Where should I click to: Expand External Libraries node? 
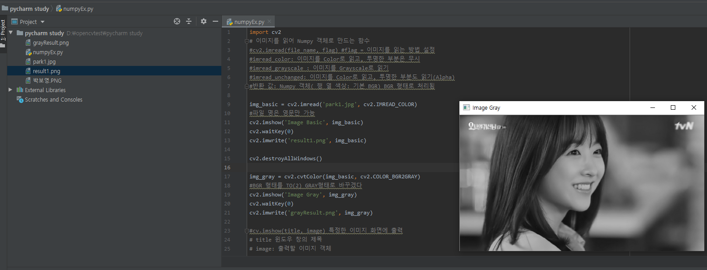pyautogui.click(x=10, y=90)
